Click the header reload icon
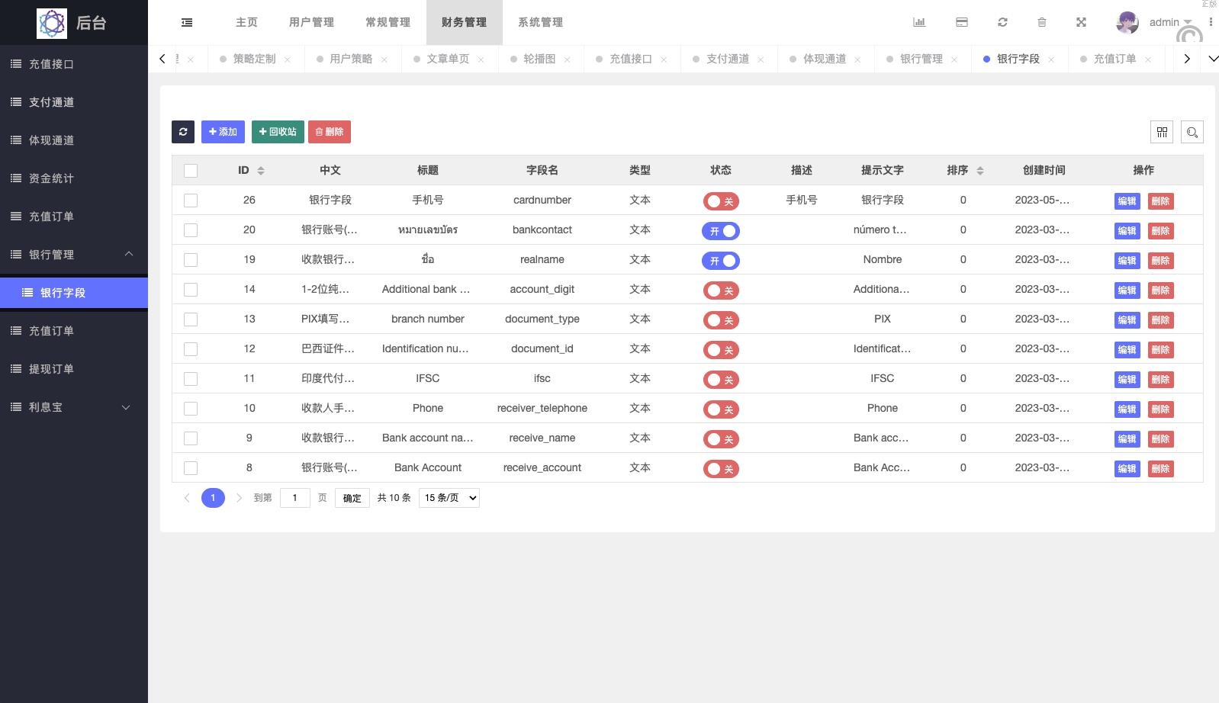The height and width of the screenshot is (703, 1219). click(x=1002, y=23)
